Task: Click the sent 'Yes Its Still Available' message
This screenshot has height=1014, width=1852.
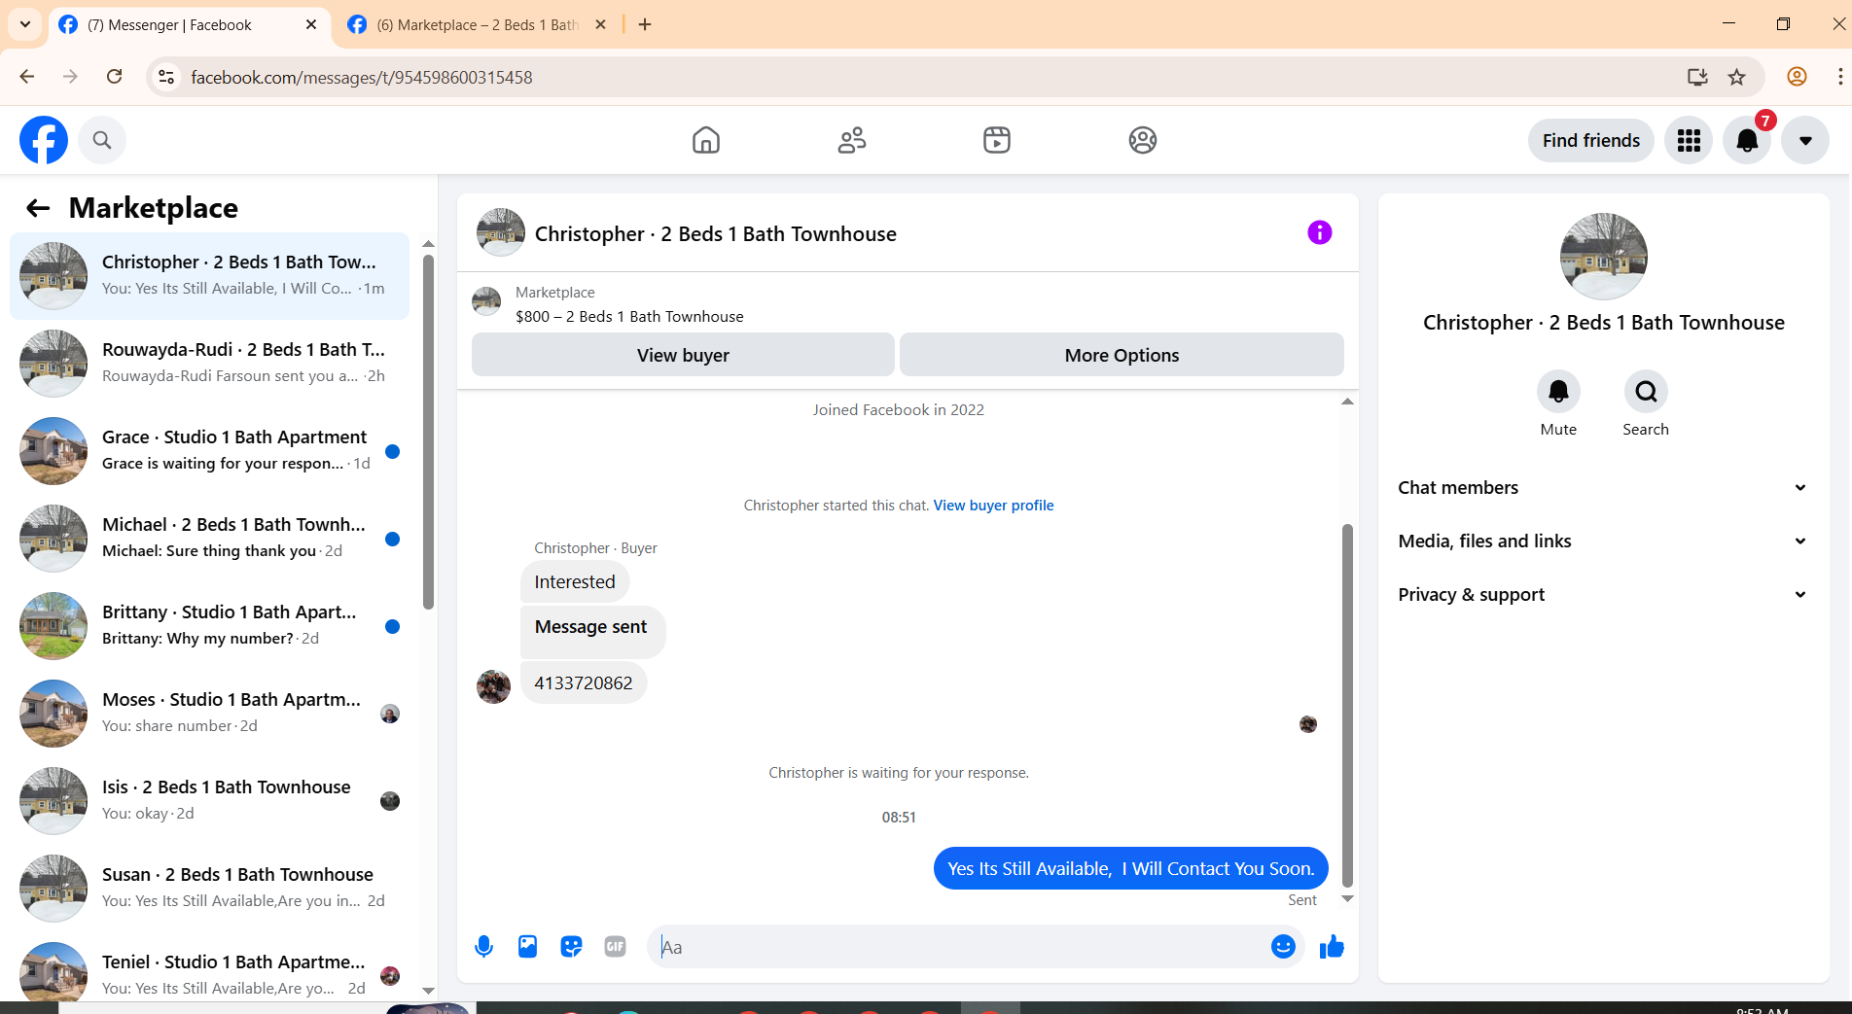Action: [x=1130, y=869]
